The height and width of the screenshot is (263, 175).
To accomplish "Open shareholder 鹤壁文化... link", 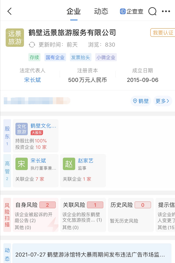I will [x=43, y=126].
